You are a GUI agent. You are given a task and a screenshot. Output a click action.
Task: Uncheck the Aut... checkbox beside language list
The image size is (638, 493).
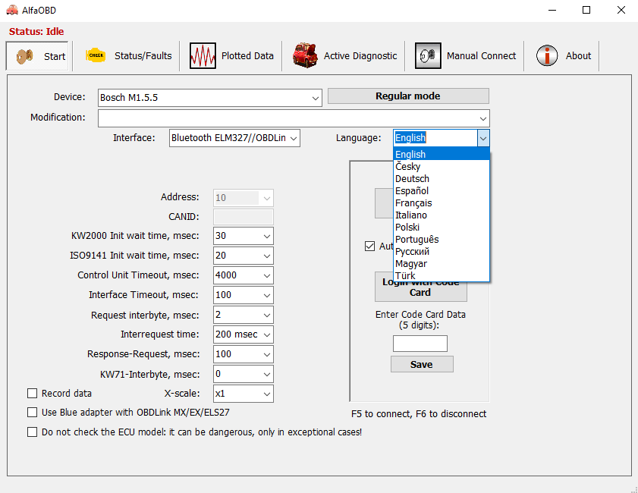click(369, 246)
